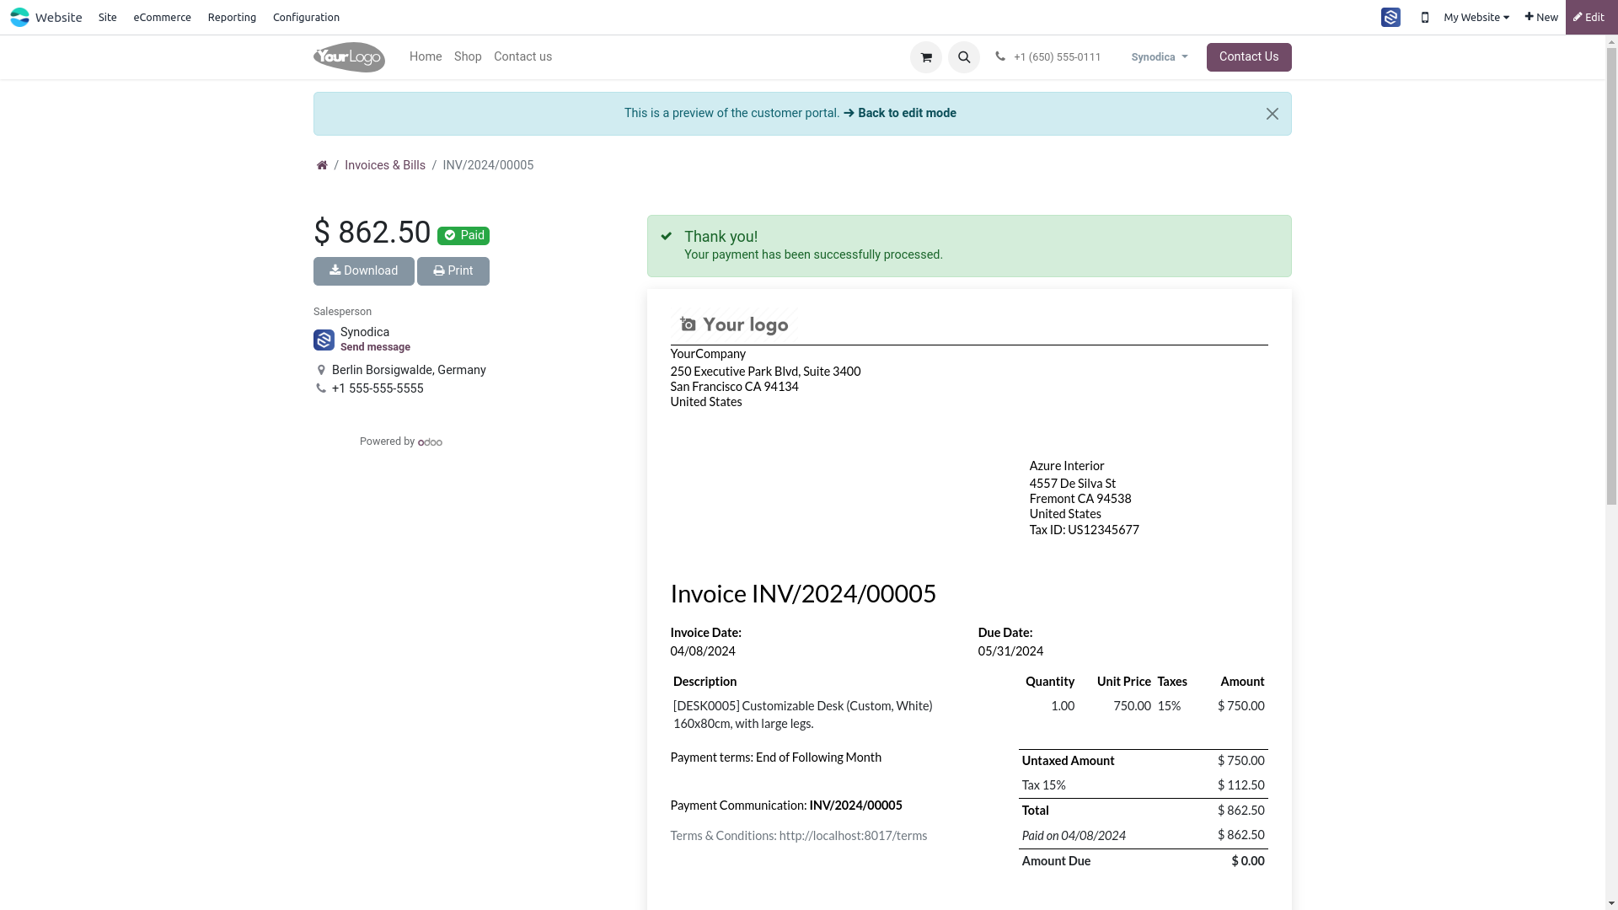Click the phone icon near +1 555-555-5555
Image resolution: width=1618 pixels, height=910 pixels.
321,388
